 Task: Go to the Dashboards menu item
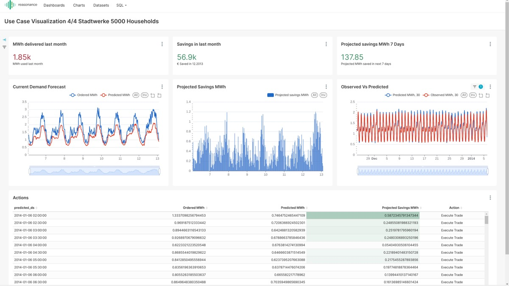pos(54,6)
